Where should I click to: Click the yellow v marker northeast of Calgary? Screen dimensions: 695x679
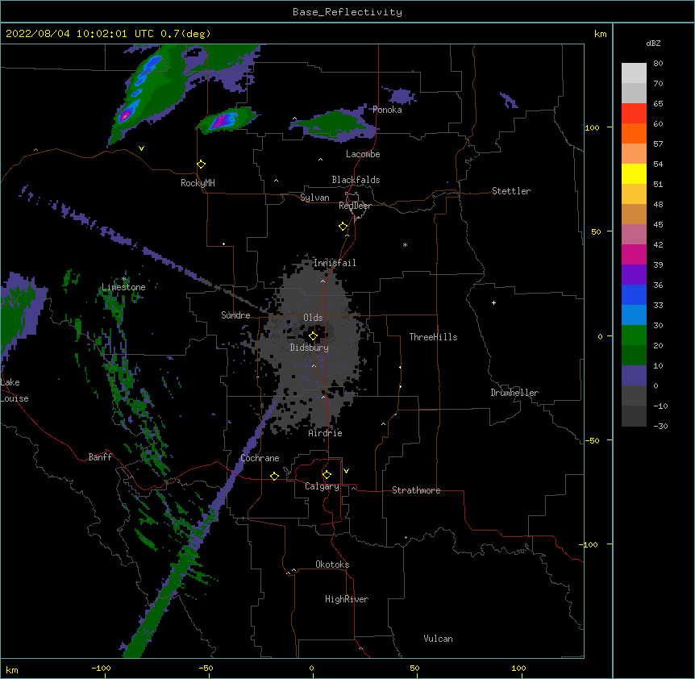346,471
